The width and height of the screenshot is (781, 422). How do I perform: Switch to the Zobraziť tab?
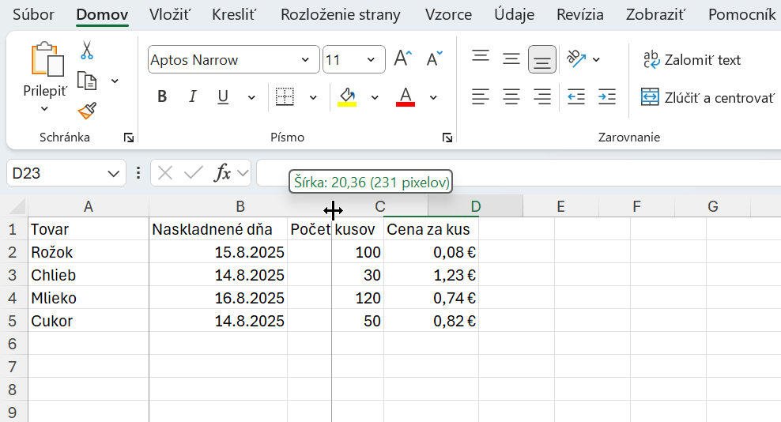pos(655,14)
